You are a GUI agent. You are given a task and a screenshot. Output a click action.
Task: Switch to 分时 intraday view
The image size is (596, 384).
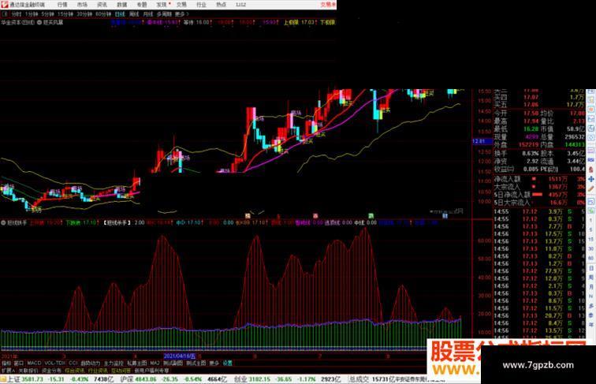17,14
